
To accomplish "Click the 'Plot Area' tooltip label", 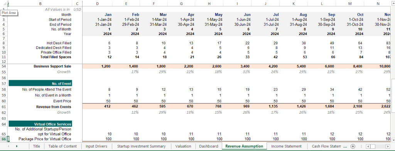I will coord(9,13).
